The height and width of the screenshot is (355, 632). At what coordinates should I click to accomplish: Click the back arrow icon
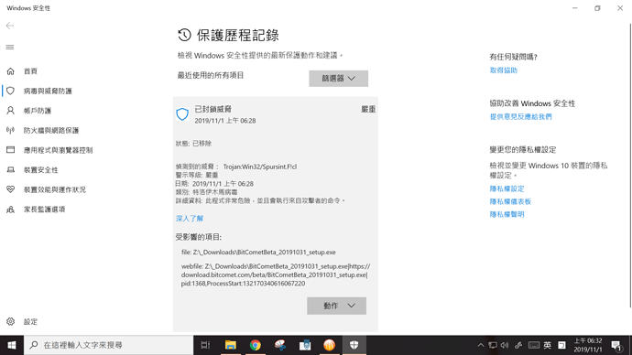[10, 26]
